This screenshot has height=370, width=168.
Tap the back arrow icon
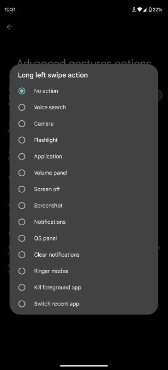[9, 27]
